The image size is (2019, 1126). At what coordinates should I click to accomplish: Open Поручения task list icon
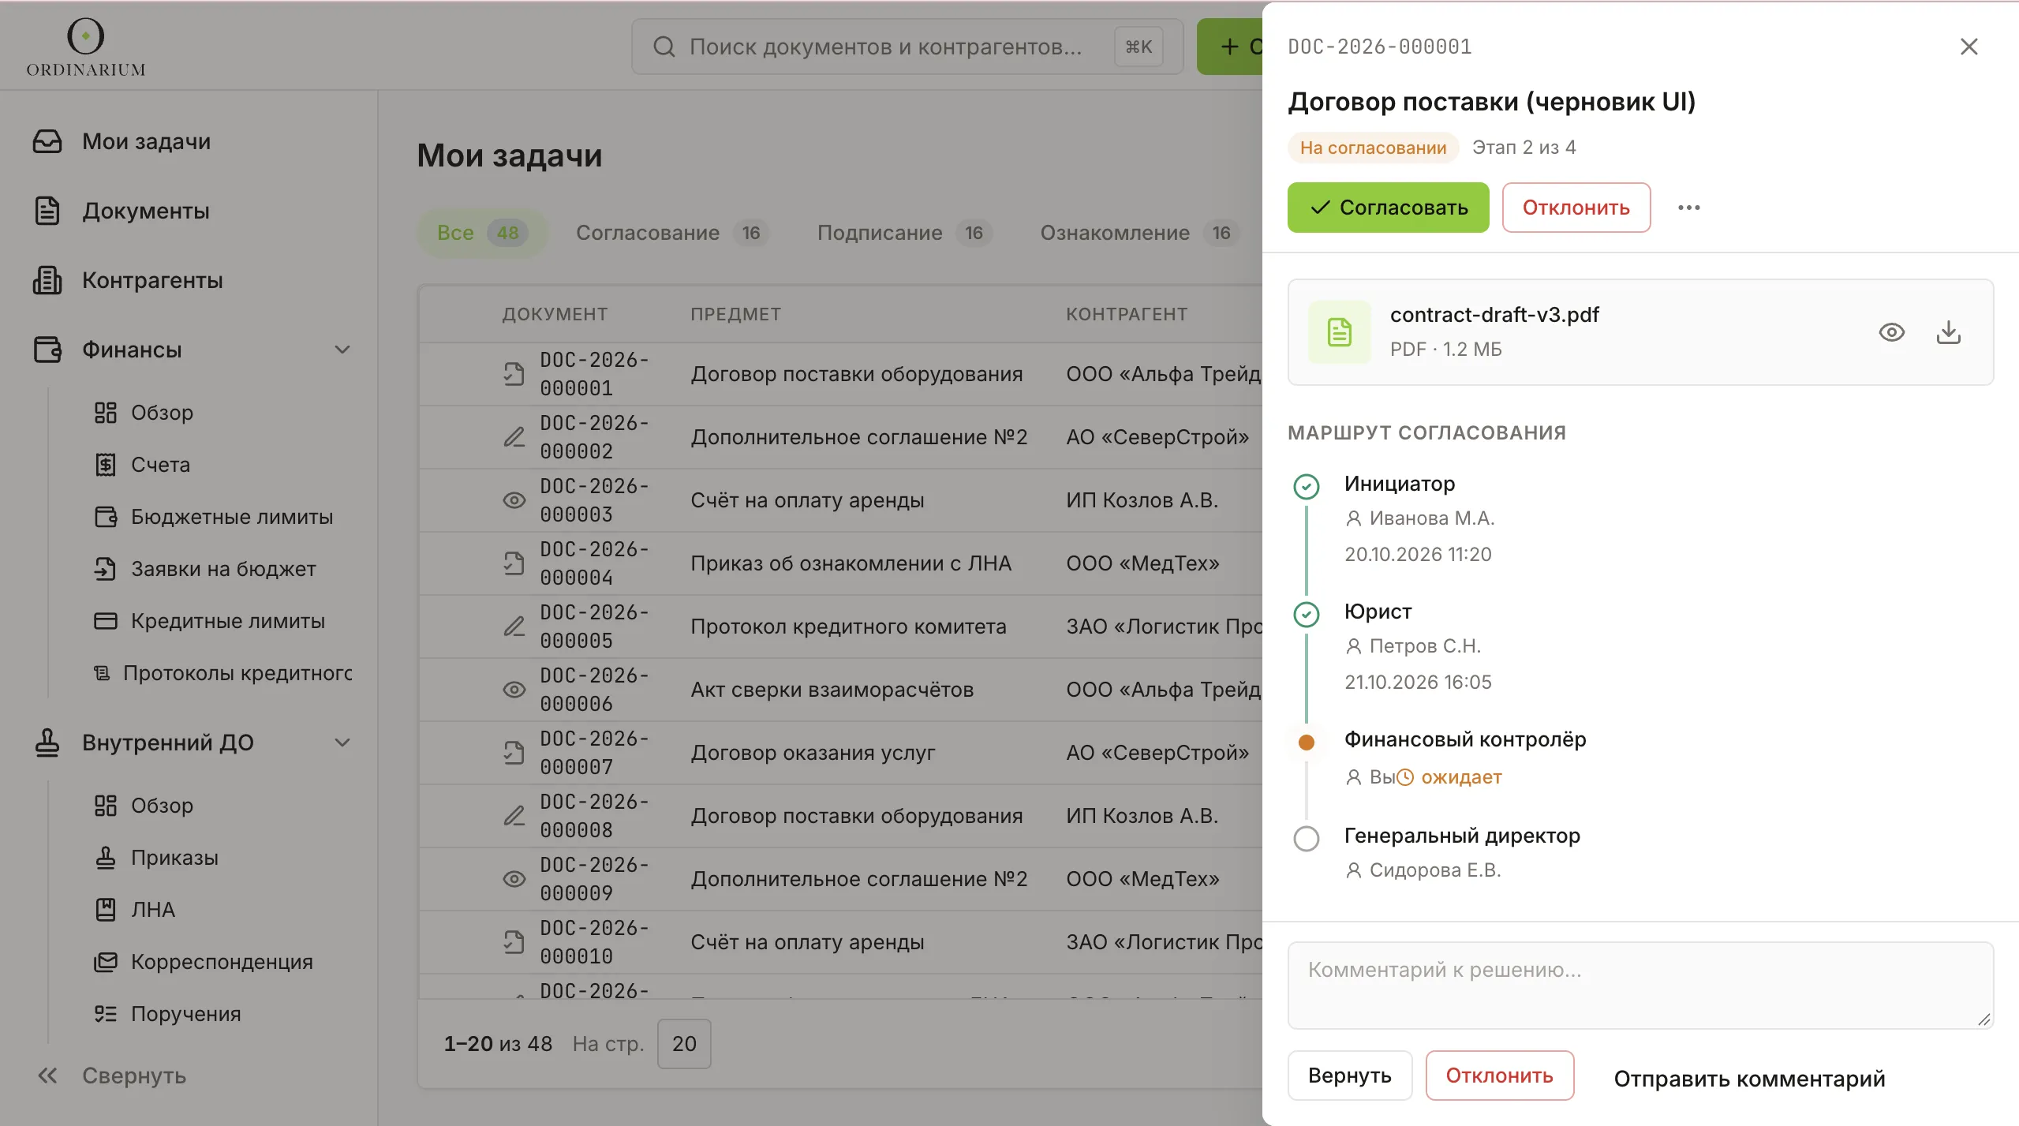[x=105, y=1014]
